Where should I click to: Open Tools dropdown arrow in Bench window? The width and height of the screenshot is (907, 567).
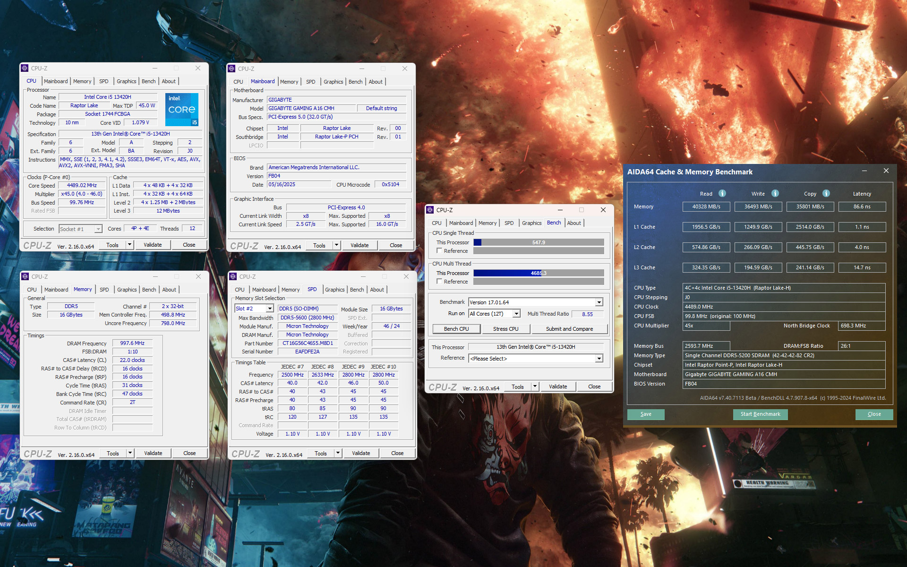(535, 387)
